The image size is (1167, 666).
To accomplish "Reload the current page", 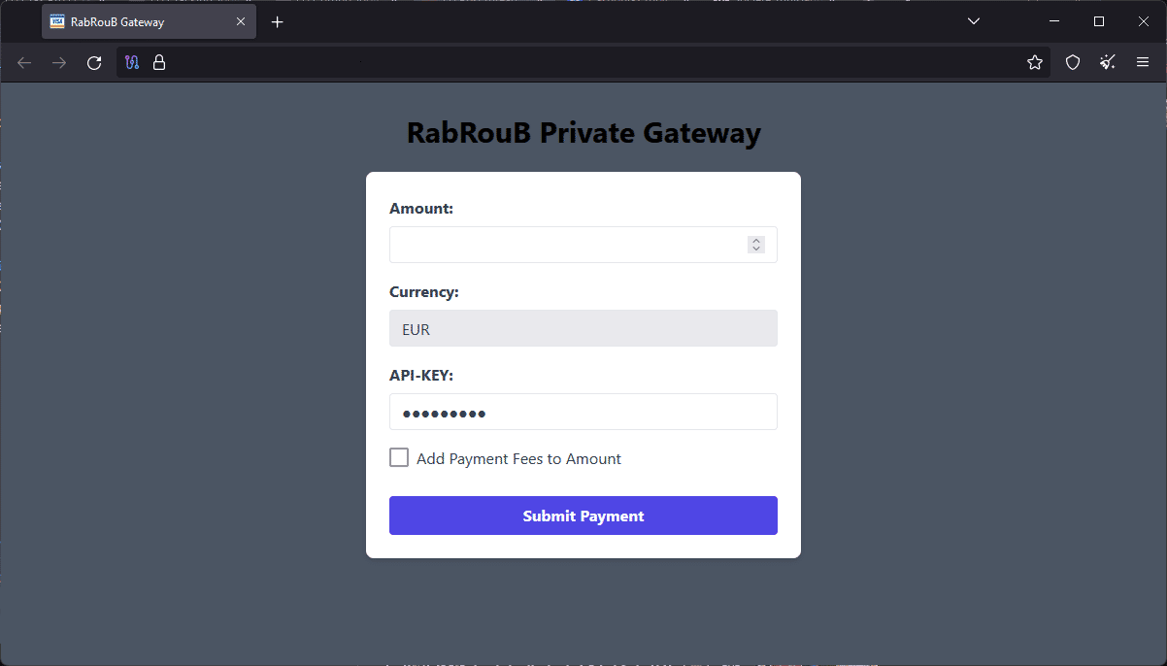I will click(x=94, y=63).
